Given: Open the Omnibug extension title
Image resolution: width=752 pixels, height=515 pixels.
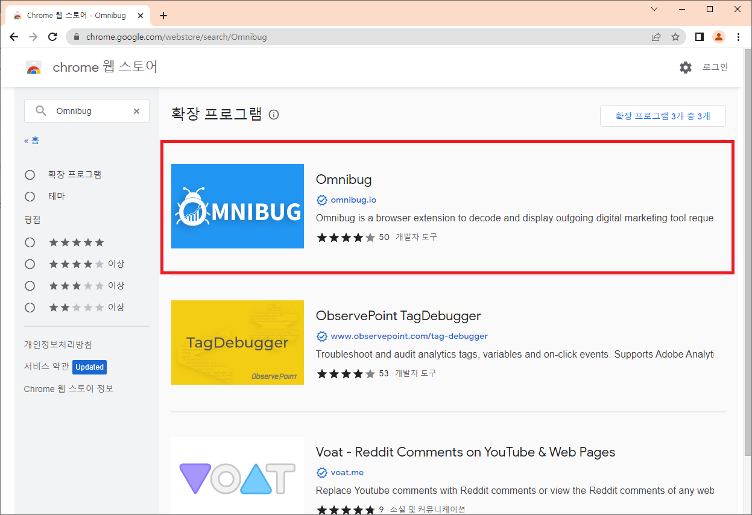Looking at the screenshot, I should pos(344,180).
